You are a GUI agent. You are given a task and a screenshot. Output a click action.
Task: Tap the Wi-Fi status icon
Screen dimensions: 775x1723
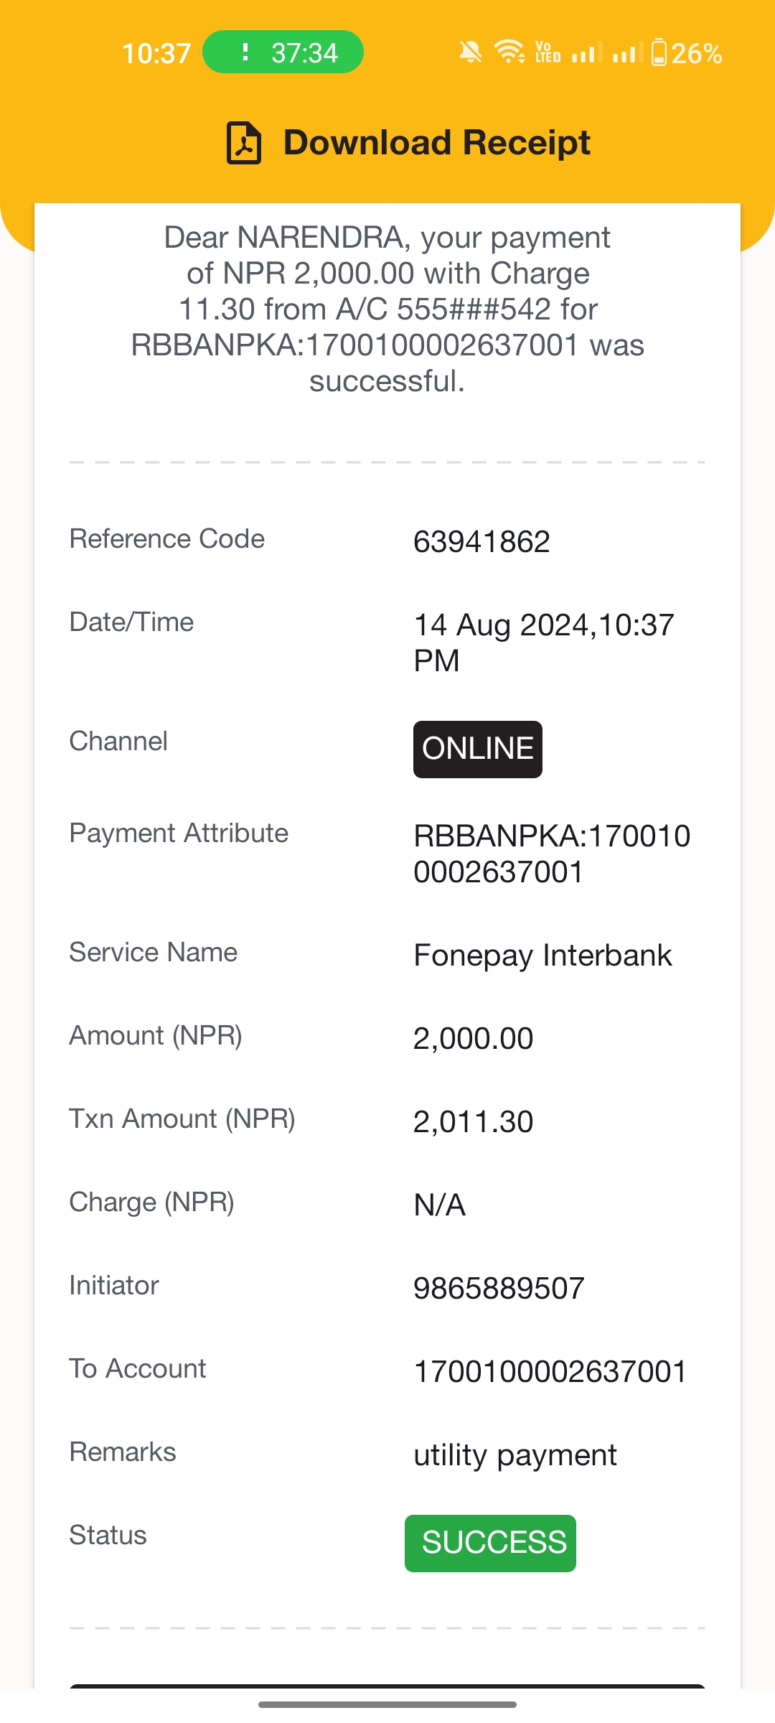coord(509,52)
